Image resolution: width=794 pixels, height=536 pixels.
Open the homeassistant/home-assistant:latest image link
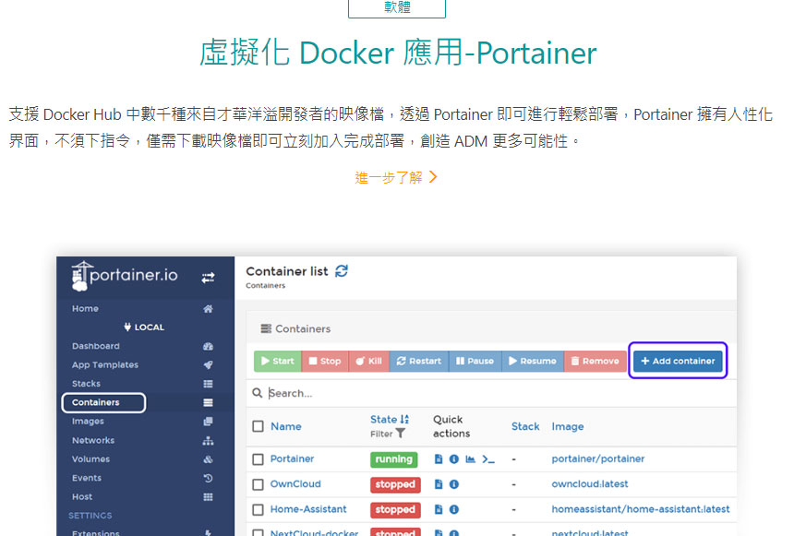pyautogui.click(x=641, y=509)
